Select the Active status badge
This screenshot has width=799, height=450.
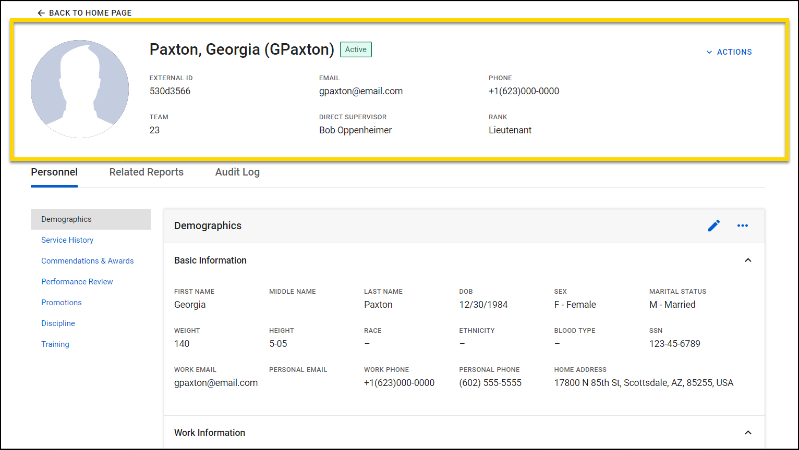(x=356, y=49)
